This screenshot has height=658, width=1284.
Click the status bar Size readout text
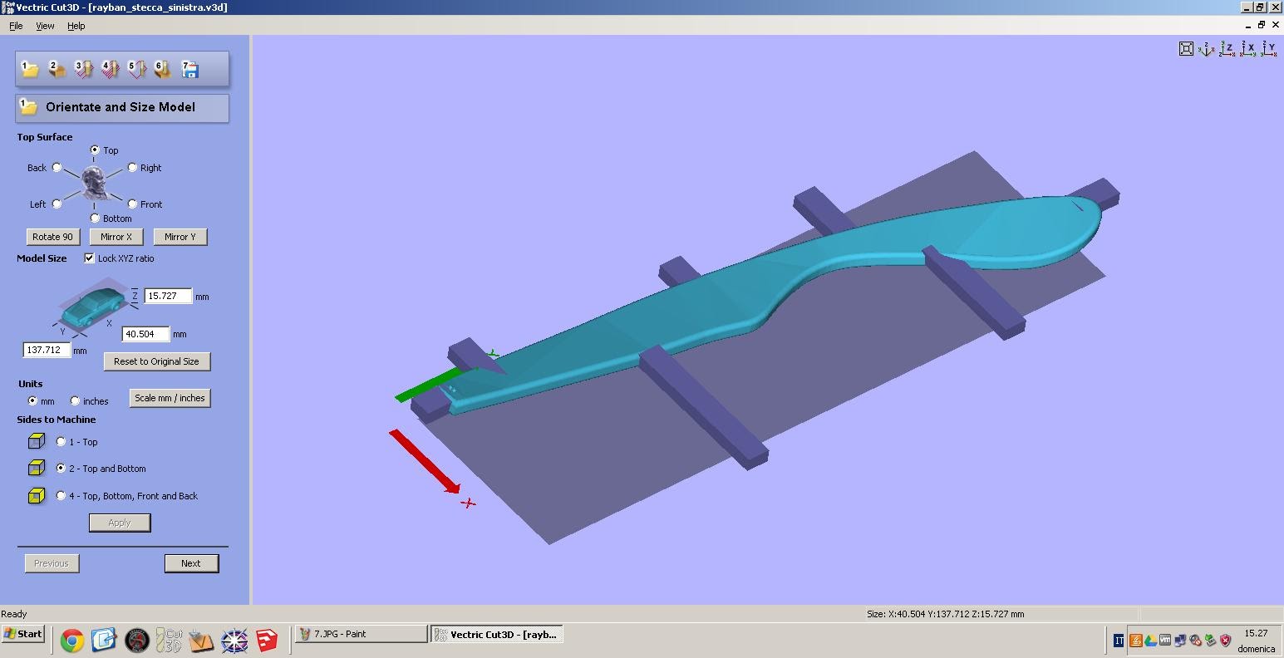click(x=945, y=614)
